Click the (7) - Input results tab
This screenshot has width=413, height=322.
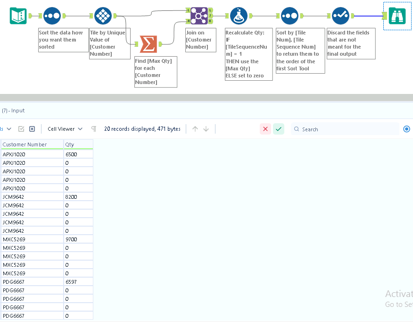[13, 110]
